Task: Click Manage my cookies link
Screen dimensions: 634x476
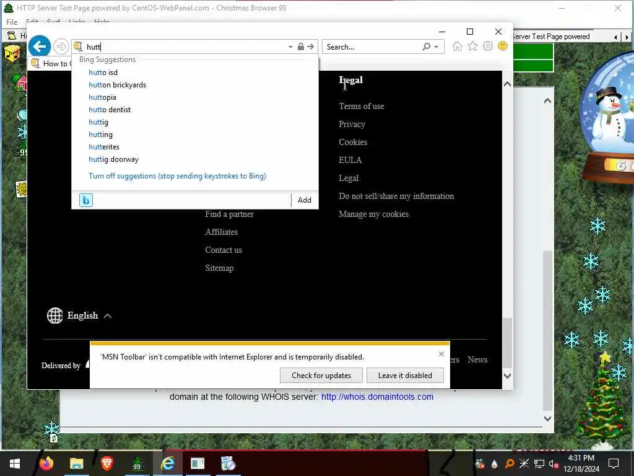Action: click(x=373, y=214)
